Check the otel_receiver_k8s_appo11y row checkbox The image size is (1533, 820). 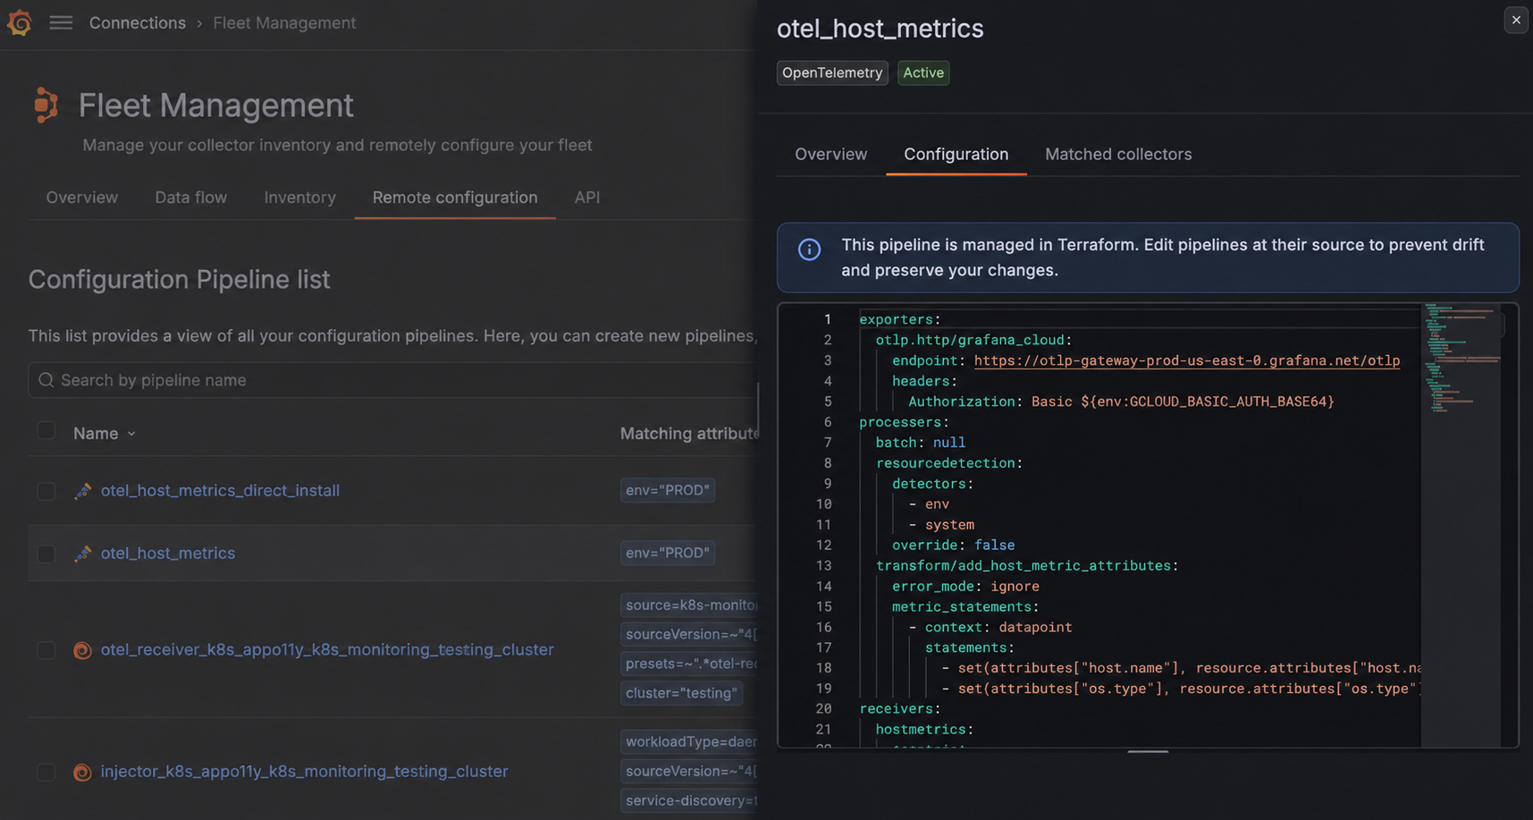[x=46, y=650]
